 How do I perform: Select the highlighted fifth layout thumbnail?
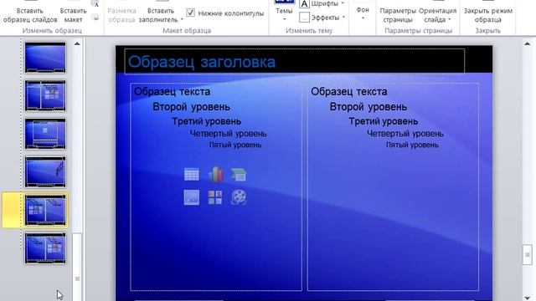coord(45,210)
